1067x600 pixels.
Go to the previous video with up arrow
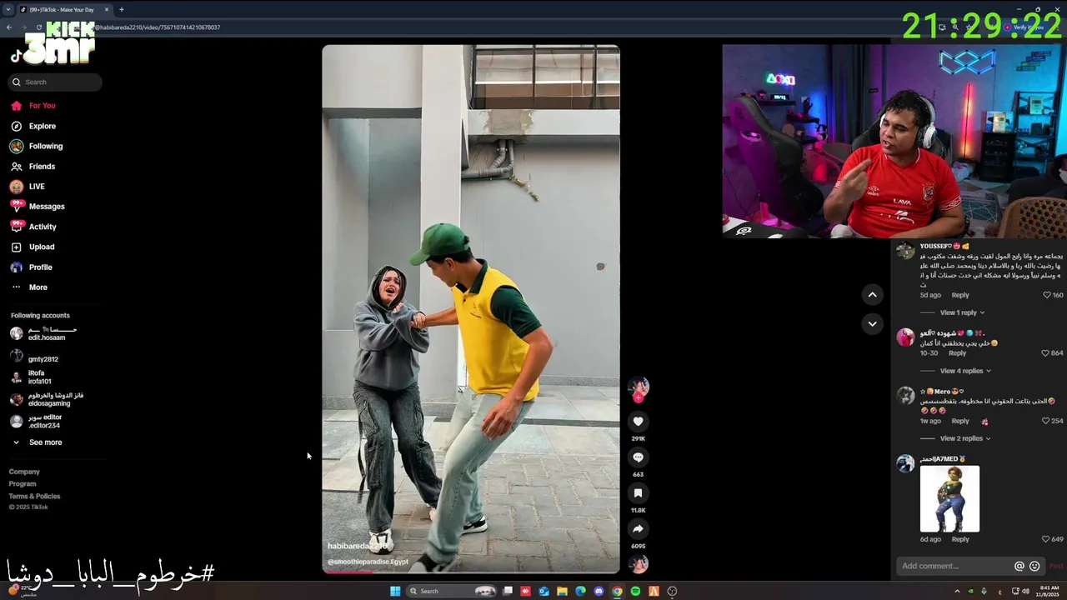click(x=872, y=294)
